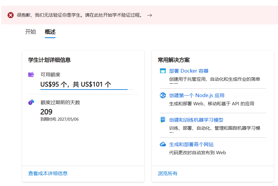Open 生成和部署首个网站 link
The width and height of the screenshot is (278, 186).
click(x=191, y=145)
